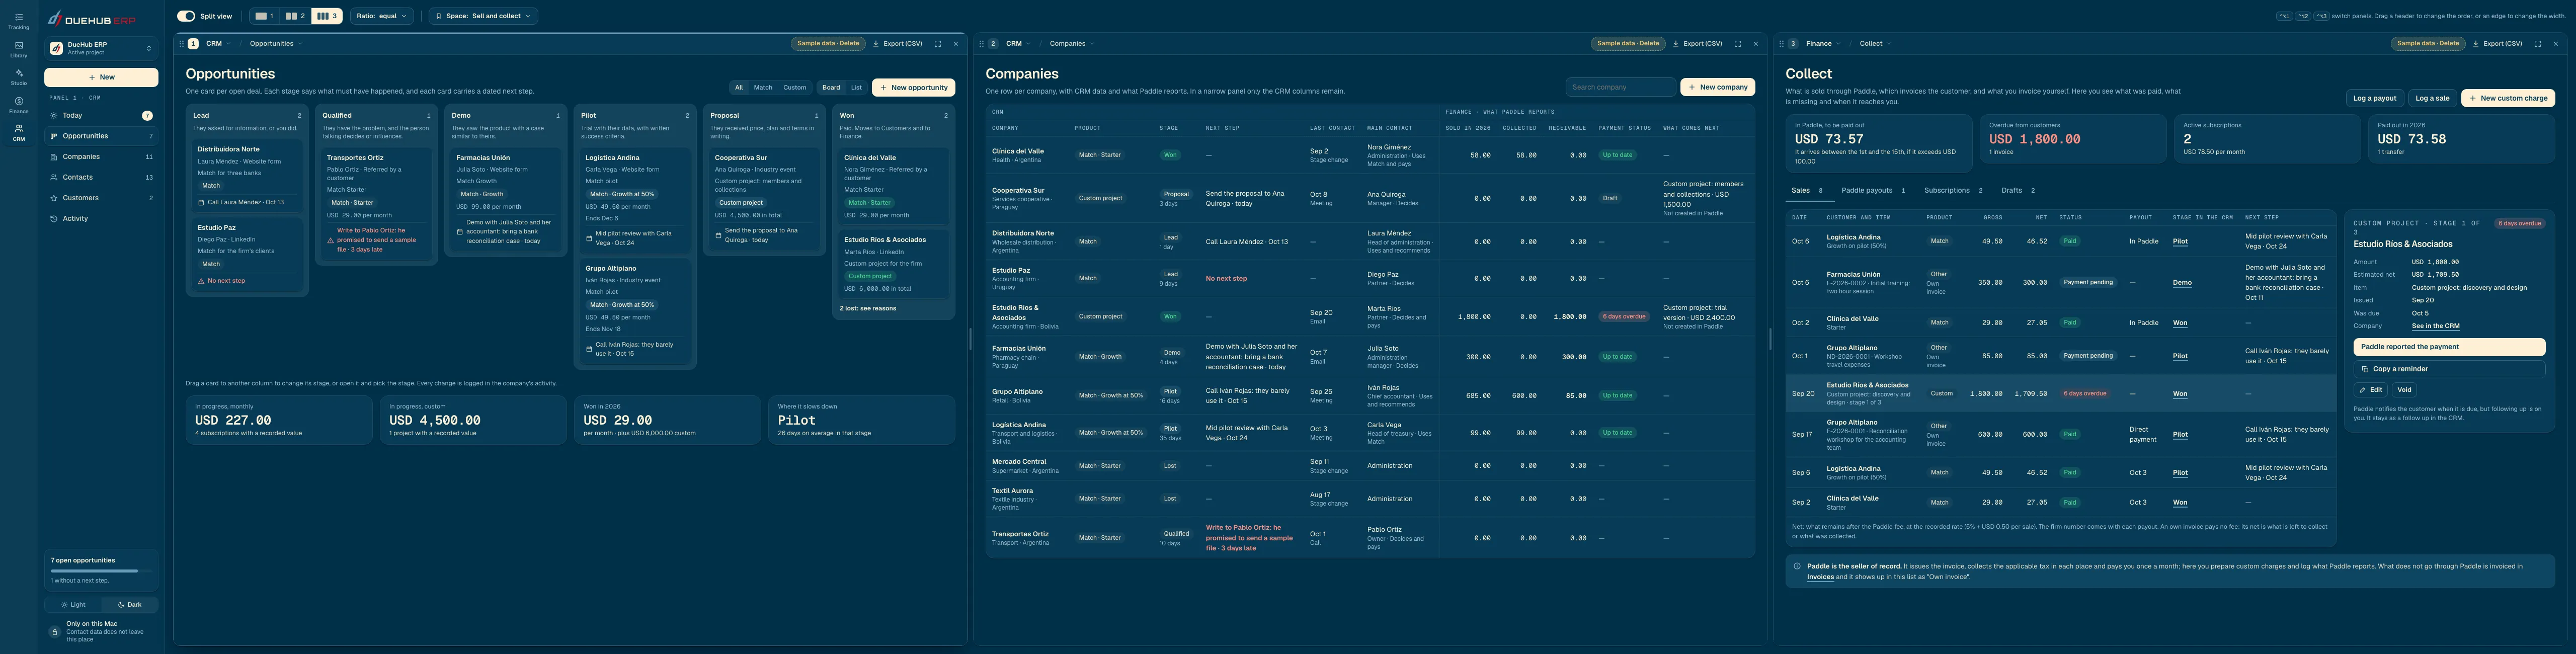Switch to single-panel layout 1
Image resolution: width=2576 pixels, height=654 pixels.
[x=263, y=16]
